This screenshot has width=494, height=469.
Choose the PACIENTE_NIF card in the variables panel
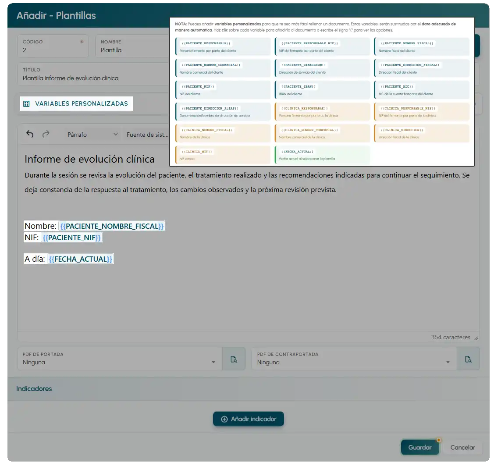(x=223, y=90)
